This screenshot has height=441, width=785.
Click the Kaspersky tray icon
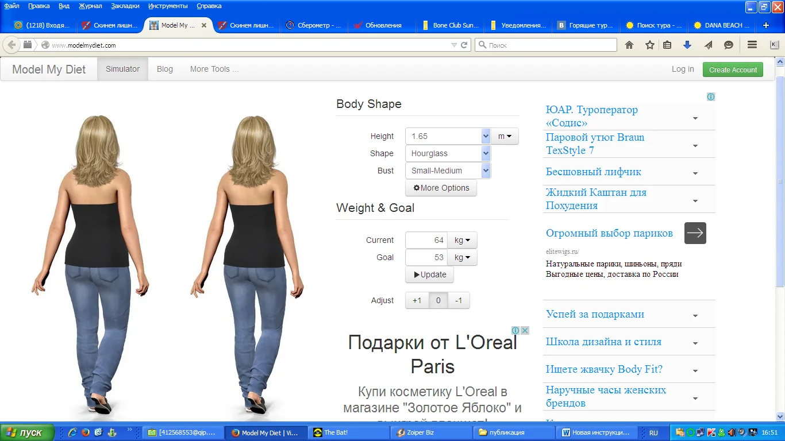711,432
